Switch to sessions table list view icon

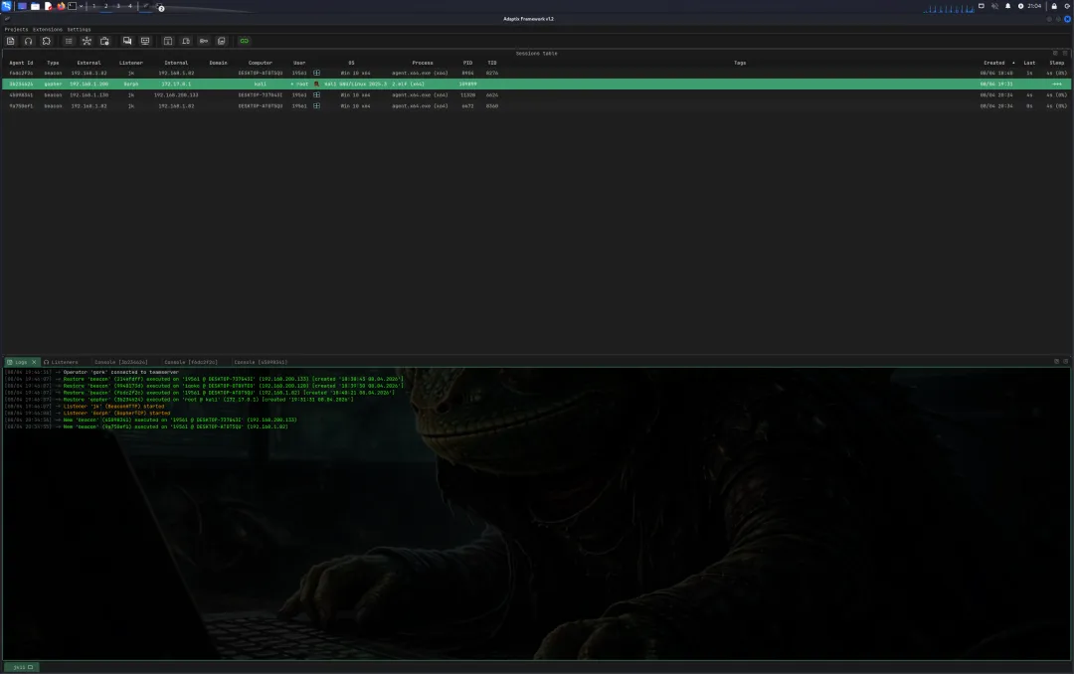tap(69, 41)
